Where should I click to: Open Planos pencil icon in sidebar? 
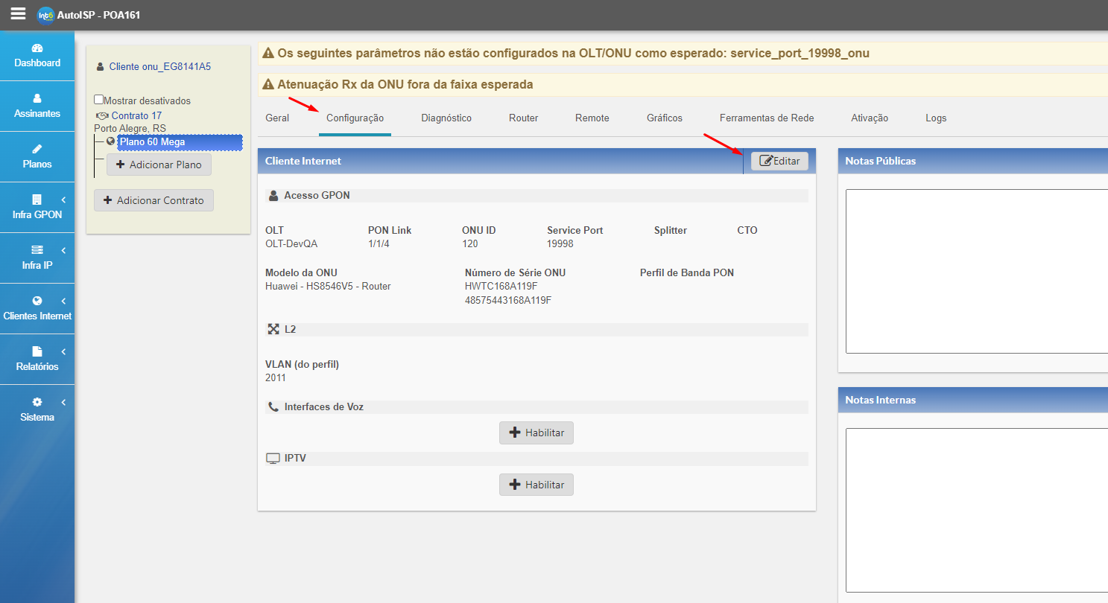point(37,149)
